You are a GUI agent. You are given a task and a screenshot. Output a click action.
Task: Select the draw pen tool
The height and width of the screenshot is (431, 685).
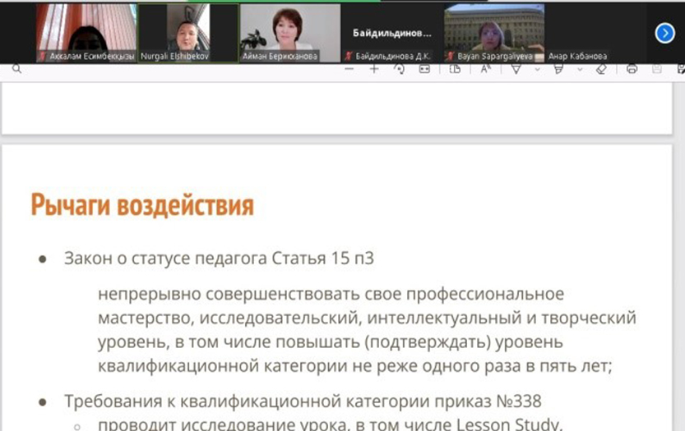[x=516, y=70]
